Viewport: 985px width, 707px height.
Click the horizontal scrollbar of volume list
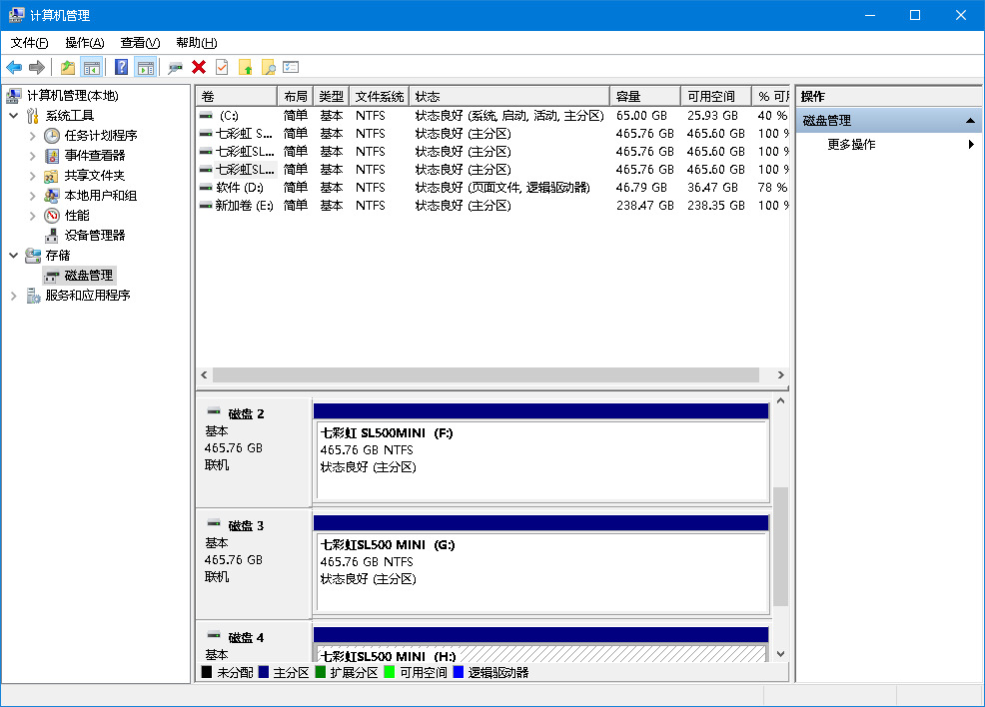pos(491,374)
